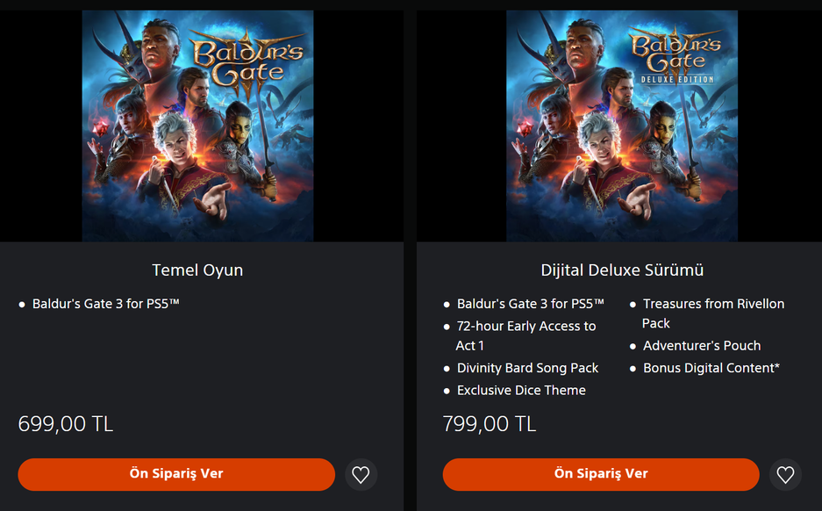Viewport: 822px width, 511px height.
Task: Select the Divinity Bard Song Pack entry
Action: click(527, 368)
